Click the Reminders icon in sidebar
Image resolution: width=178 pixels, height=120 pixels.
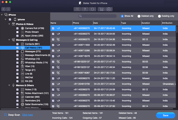pos(22,101)
